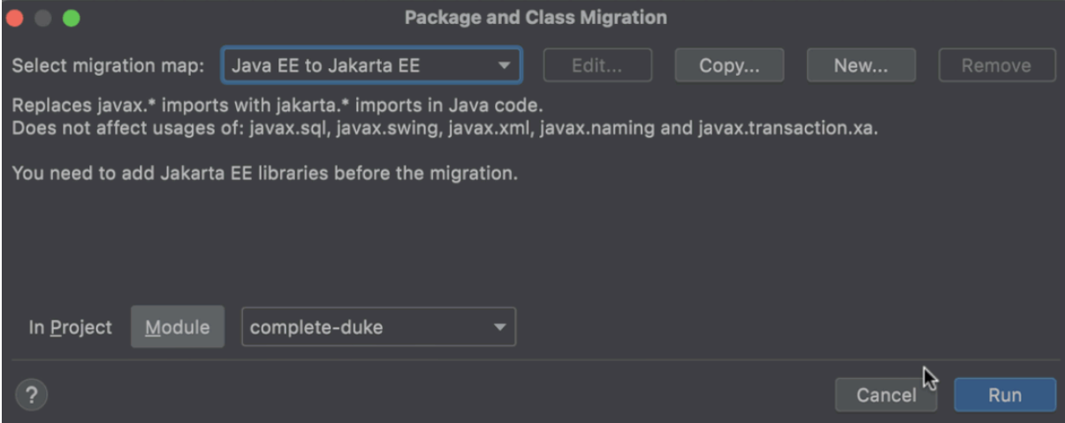The image size is (1065, 423).
Task: Select the In Project scope option
Action: tap(71, 327)
